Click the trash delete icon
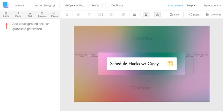 tap(124, 14)
